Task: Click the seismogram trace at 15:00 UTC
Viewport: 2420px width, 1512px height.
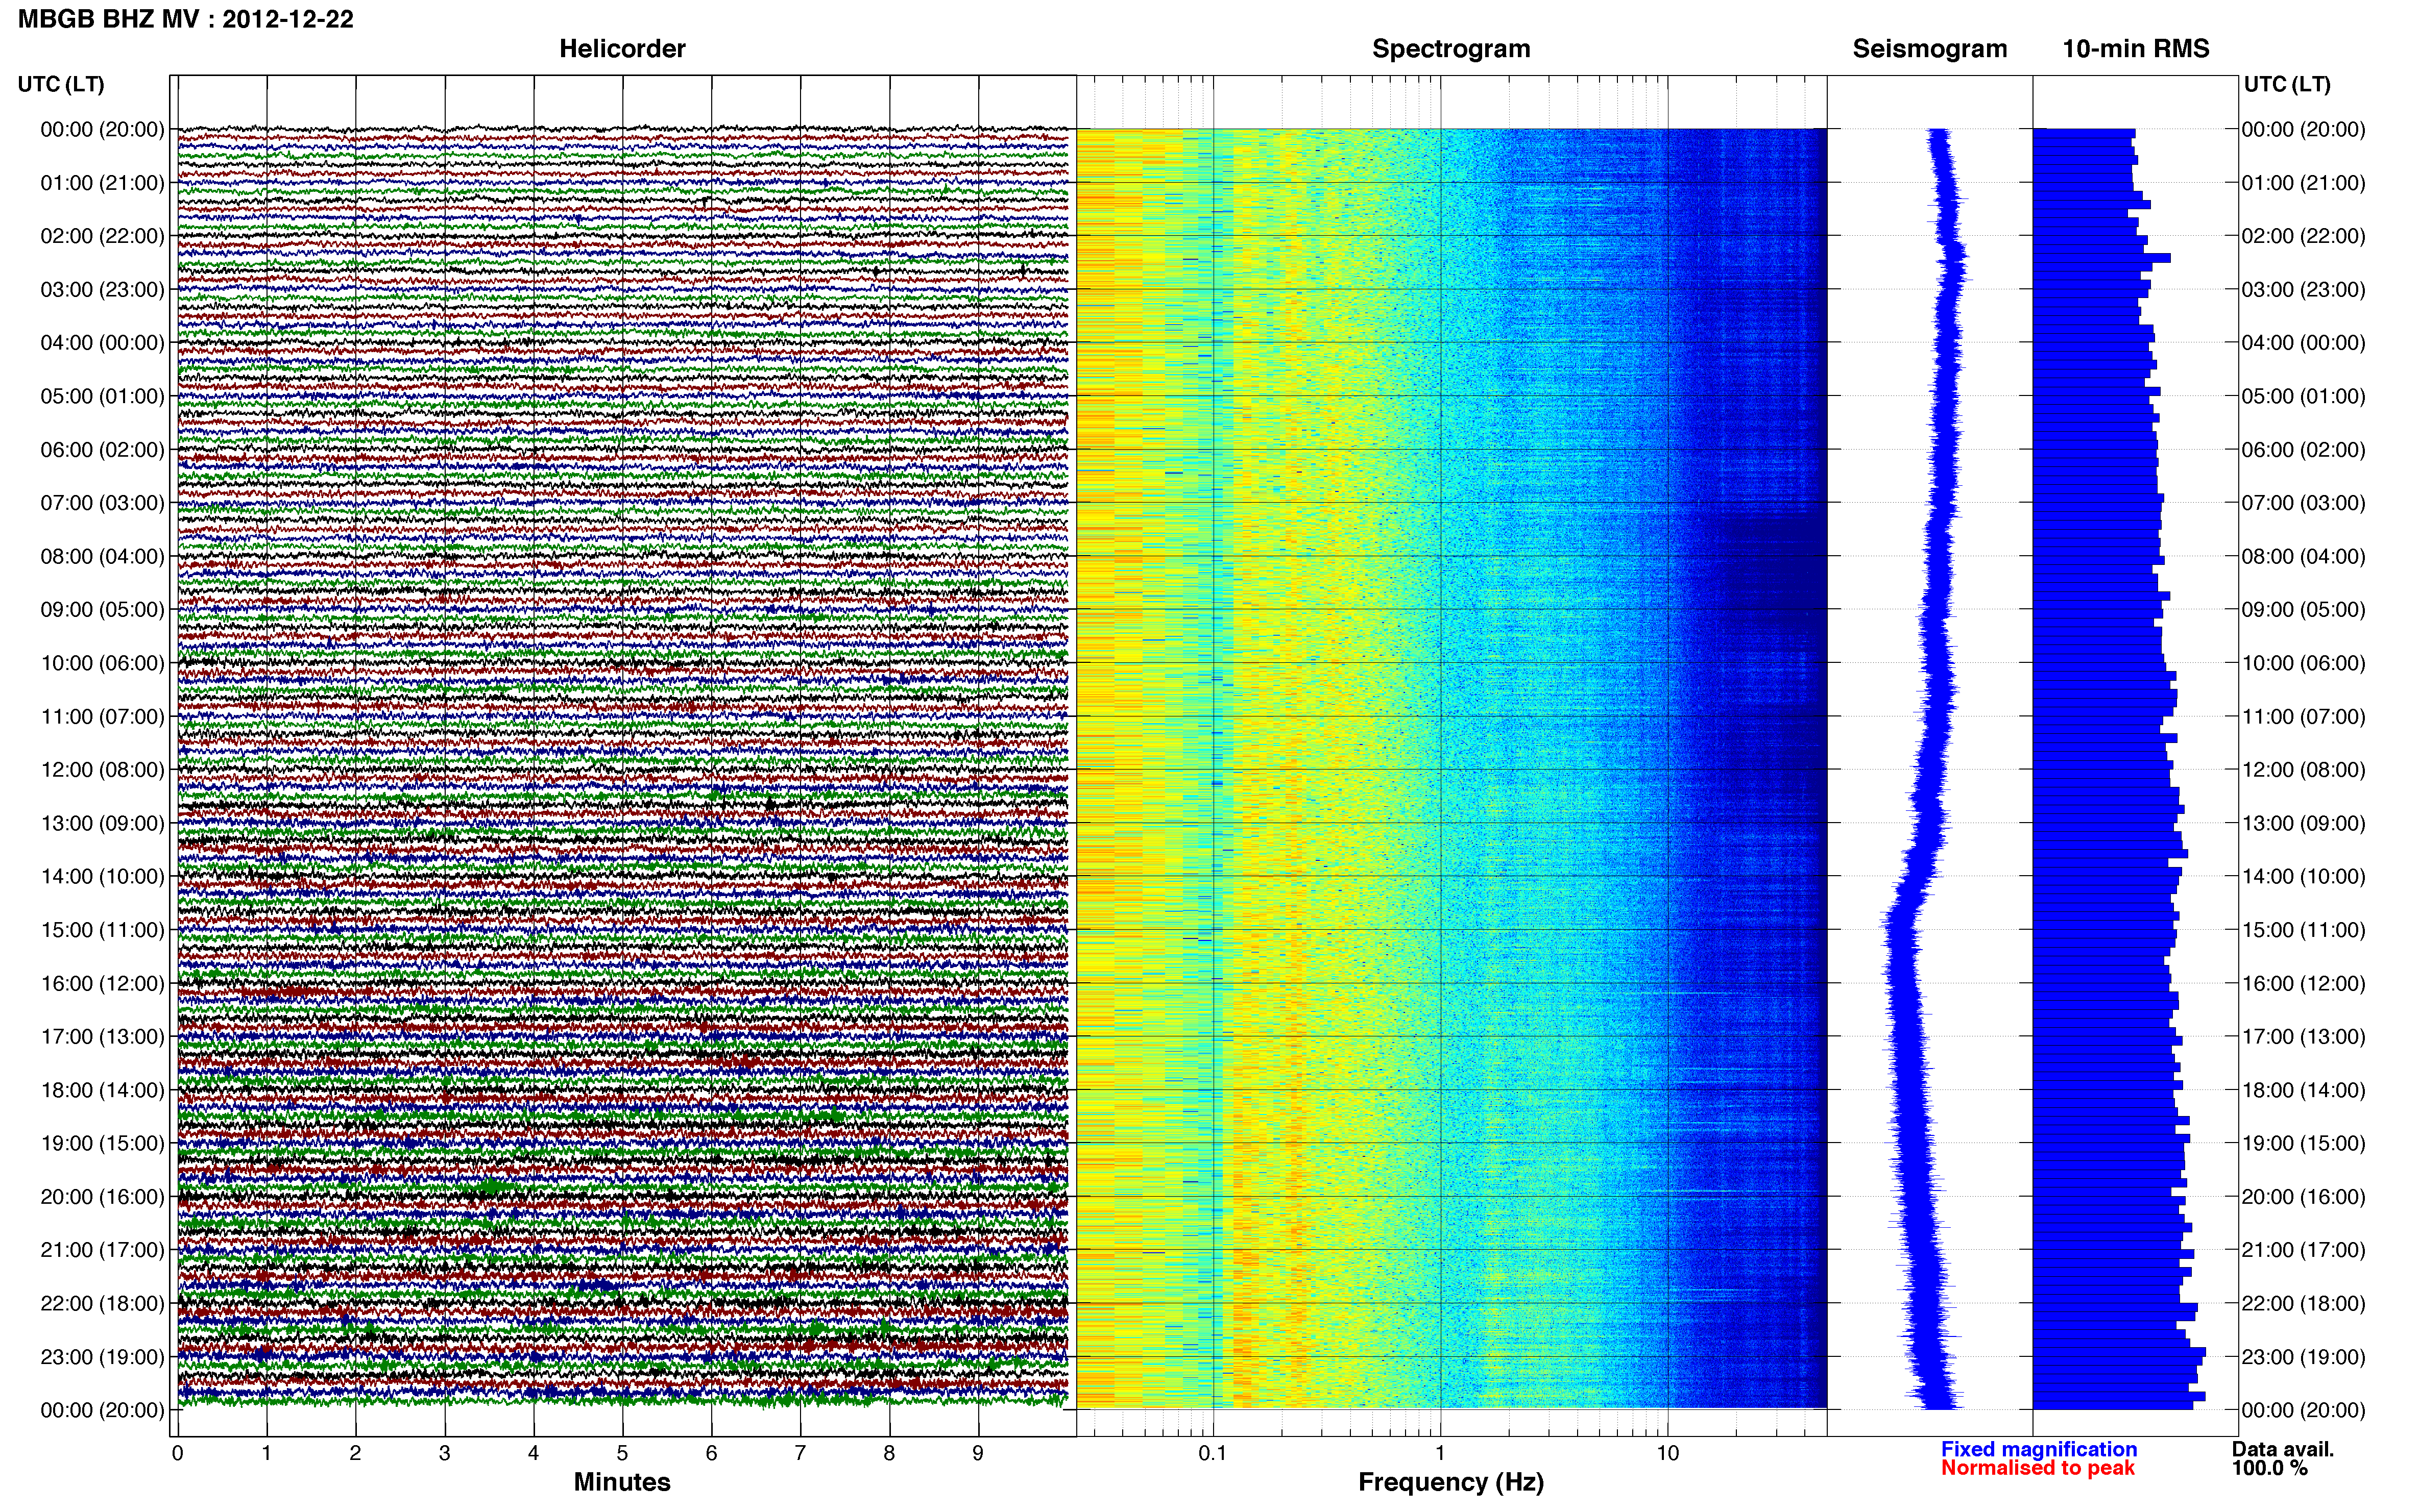Action: 1900,930
